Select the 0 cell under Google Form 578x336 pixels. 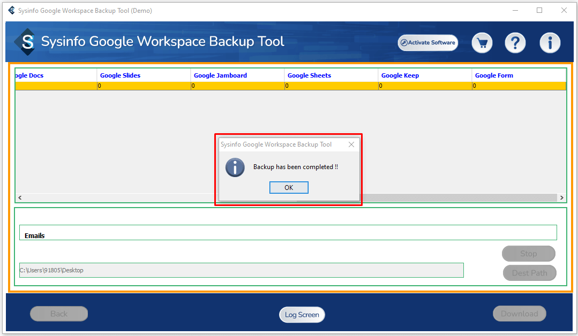point(519,86)
